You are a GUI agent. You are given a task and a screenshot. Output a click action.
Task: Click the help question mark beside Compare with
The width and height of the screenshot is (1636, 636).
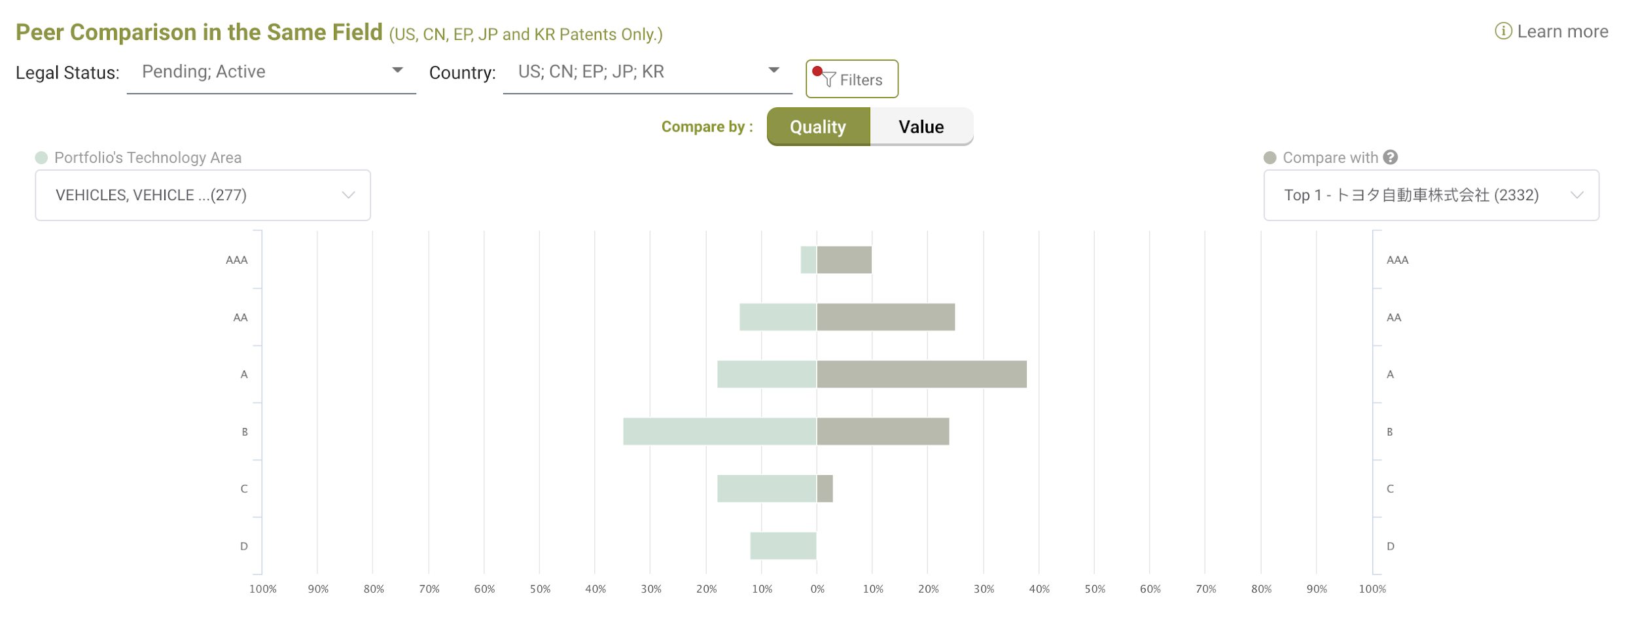(1391, 157)
